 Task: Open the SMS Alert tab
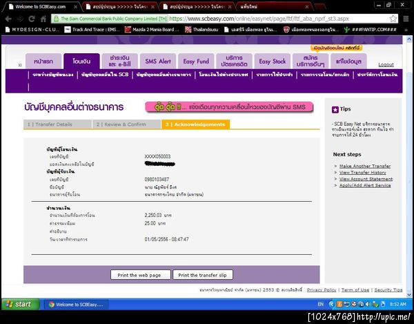[158, 61]
